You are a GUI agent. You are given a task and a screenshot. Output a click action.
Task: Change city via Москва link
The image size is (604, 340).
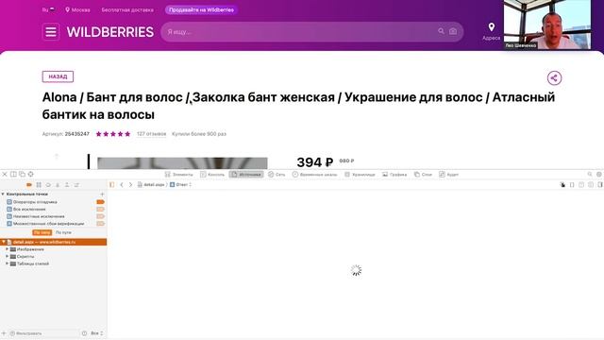click(x=77, y=9)
